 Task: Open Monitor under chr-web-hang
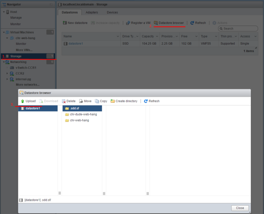coord(21,44)
